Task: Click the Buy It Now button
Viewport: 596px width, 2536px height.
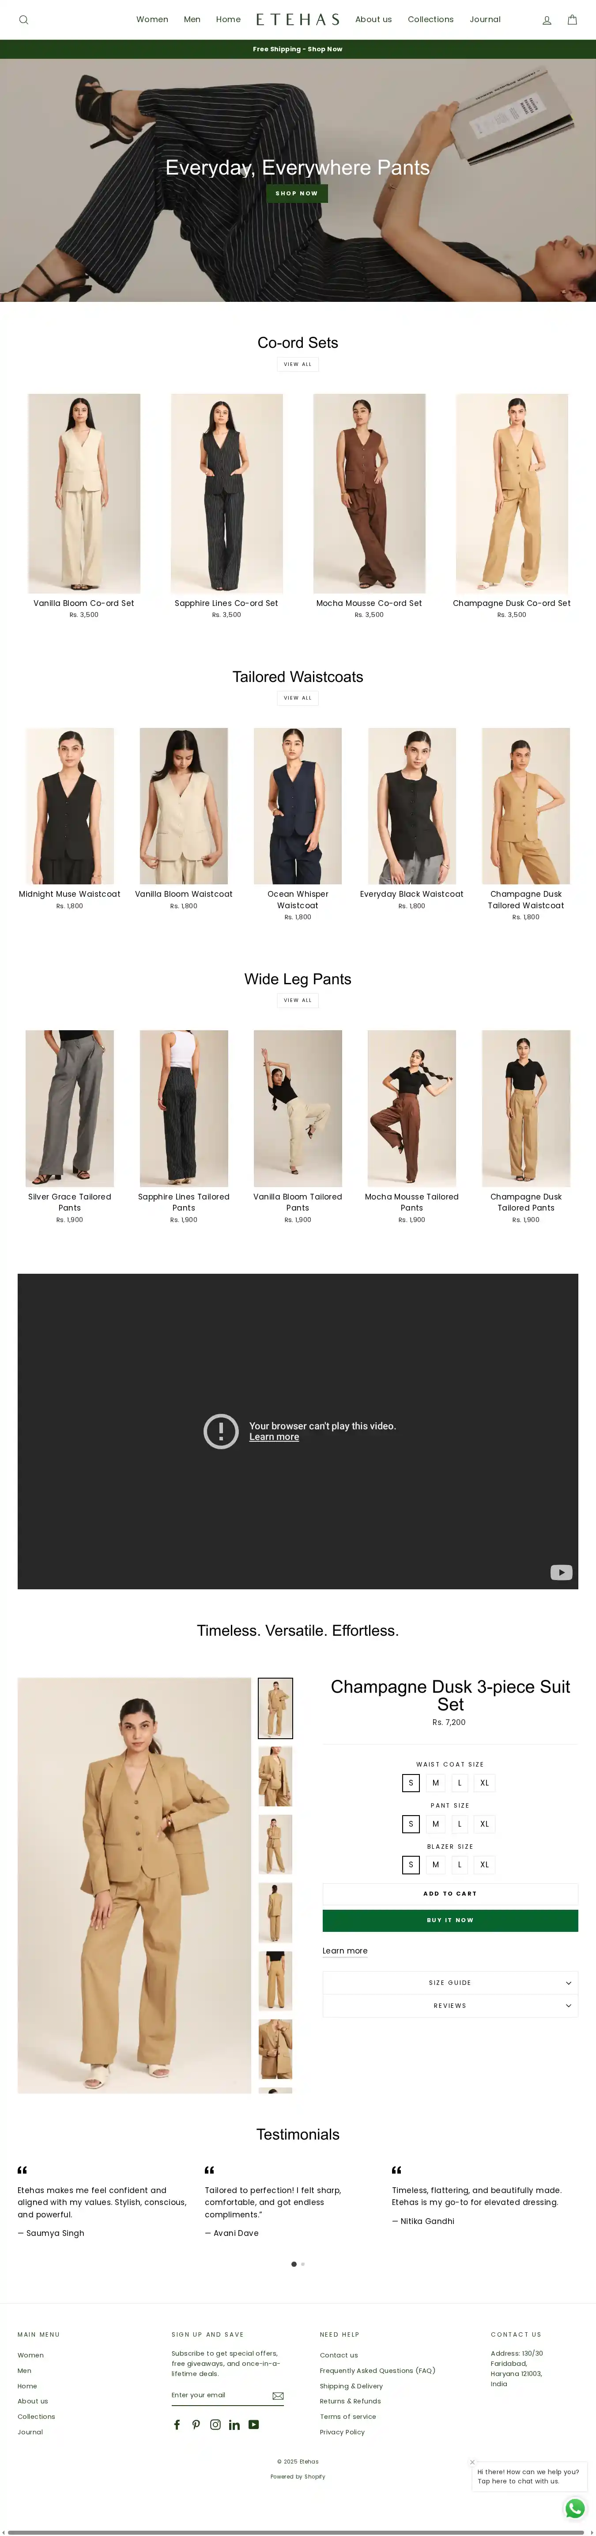Action: 450,1920
